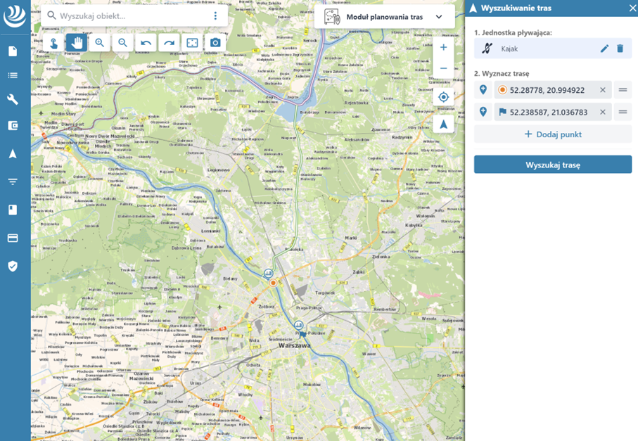The image size is (638, 441).
Task: Redo the map view change
Action: (x=170, y=43)
